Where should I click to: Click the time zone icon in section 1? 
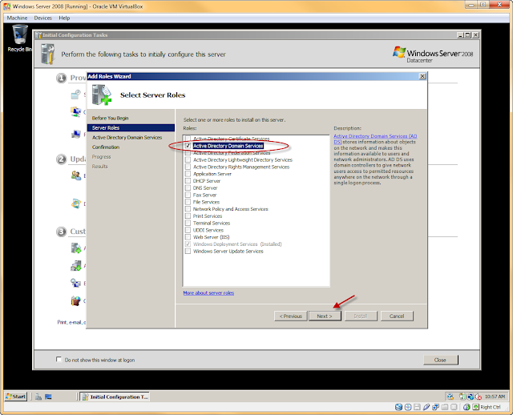click(76, 95)
